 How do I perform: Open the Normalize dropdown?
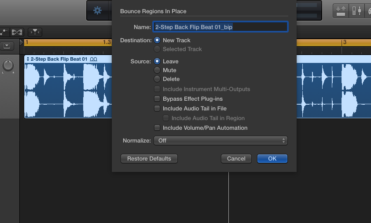click(x=220, y=141)
